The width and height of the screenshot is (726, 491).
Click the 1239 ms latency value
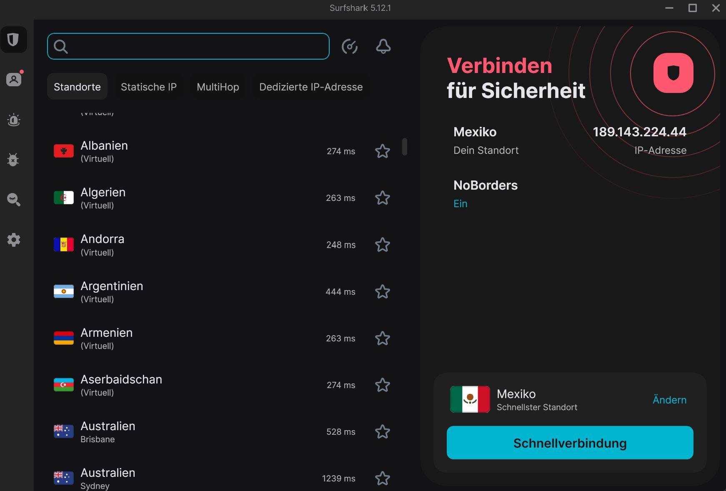tap(339, 478)
